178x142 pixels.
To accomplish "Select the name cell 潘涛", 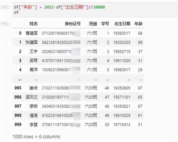I will click(34, 115).
